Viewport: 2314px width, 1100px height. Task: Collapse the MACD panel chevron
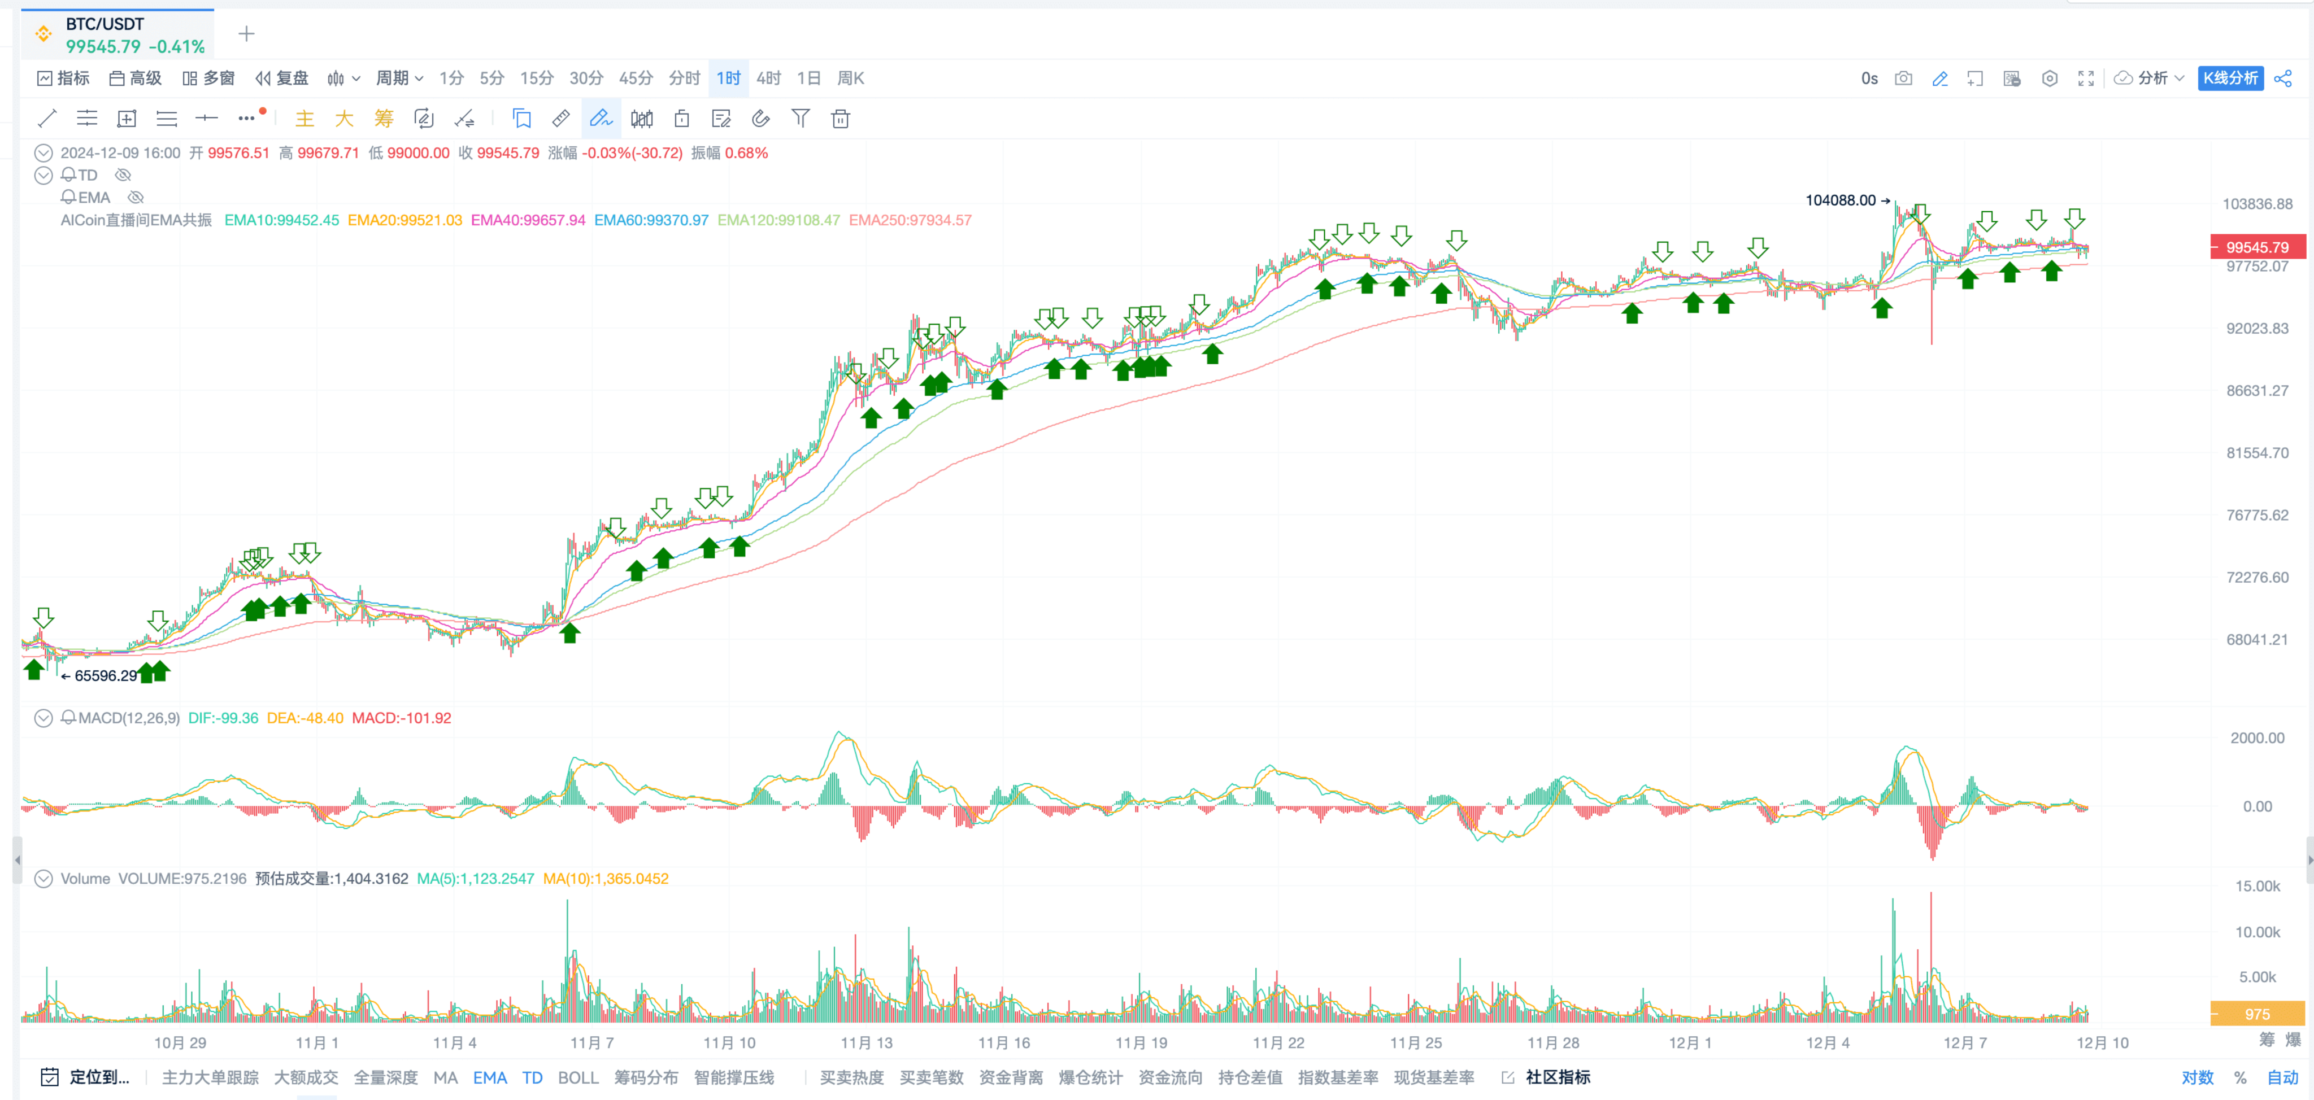click(43, 718)
